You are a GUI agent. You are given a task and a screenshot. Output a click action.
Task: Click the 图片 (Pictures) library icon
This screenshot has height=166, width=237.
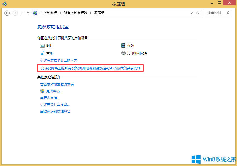[x=42, y=45]
